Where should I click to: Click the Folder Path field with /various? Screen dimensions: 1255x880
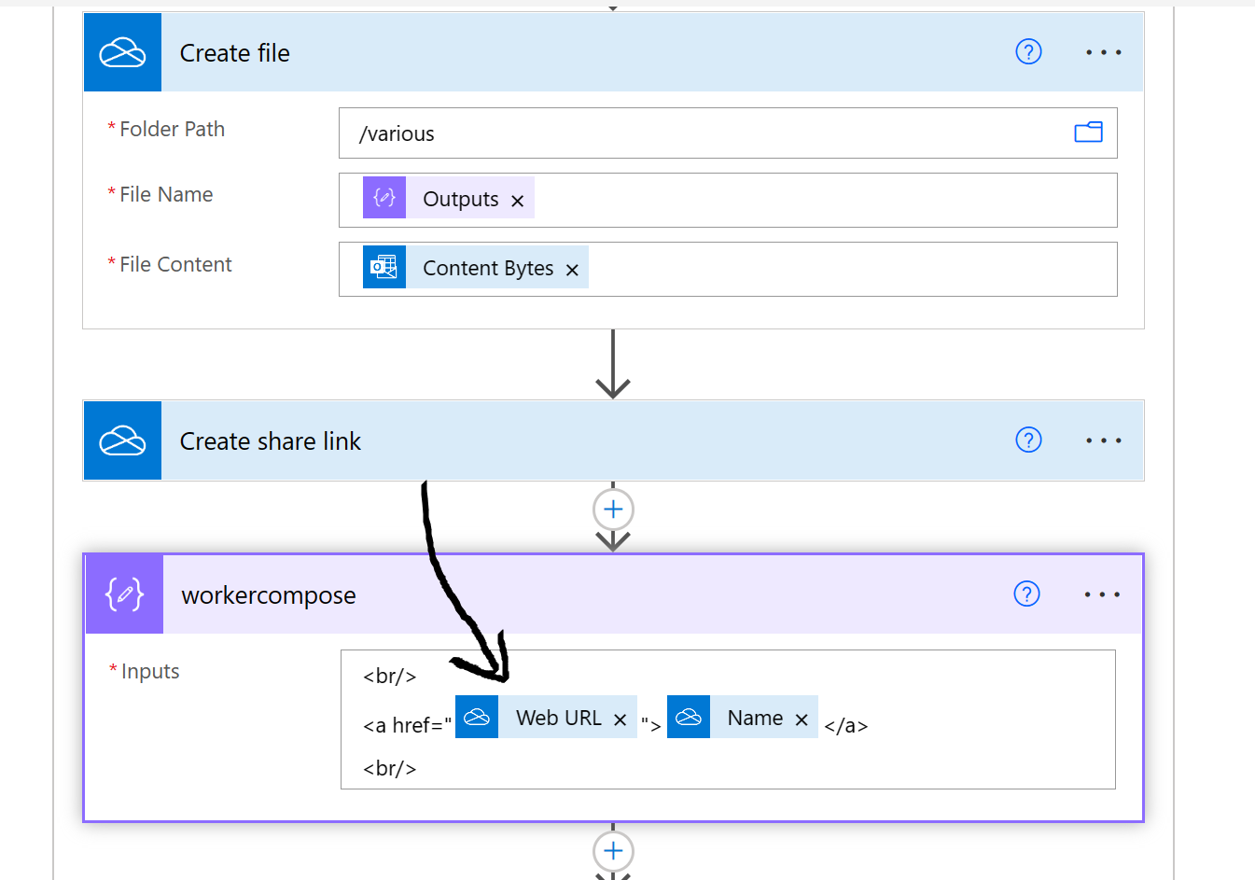click(x=728, y=133)
